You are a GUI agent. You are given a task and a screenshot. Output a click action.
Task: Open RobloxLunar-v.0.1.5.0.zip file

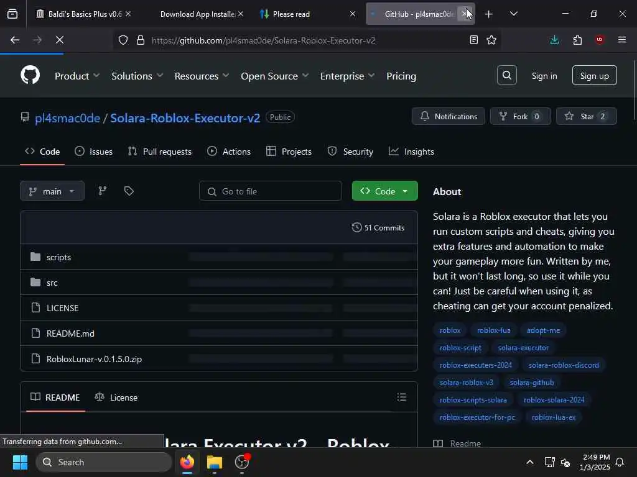tap(94, 359)
